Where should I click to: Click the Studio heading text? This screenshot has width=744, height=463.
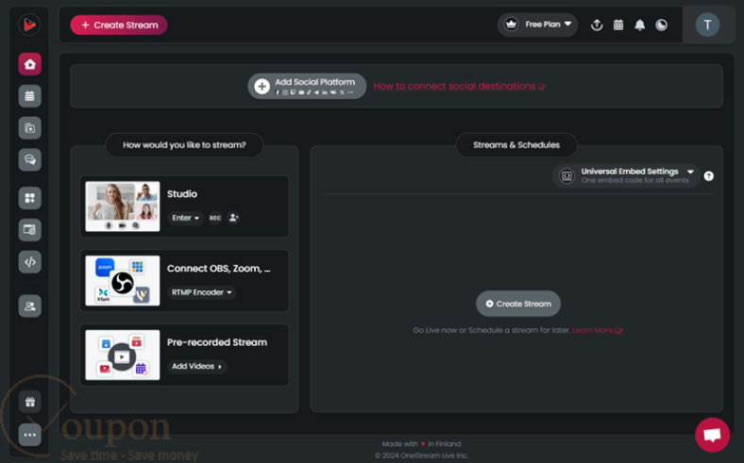[181, 194]
